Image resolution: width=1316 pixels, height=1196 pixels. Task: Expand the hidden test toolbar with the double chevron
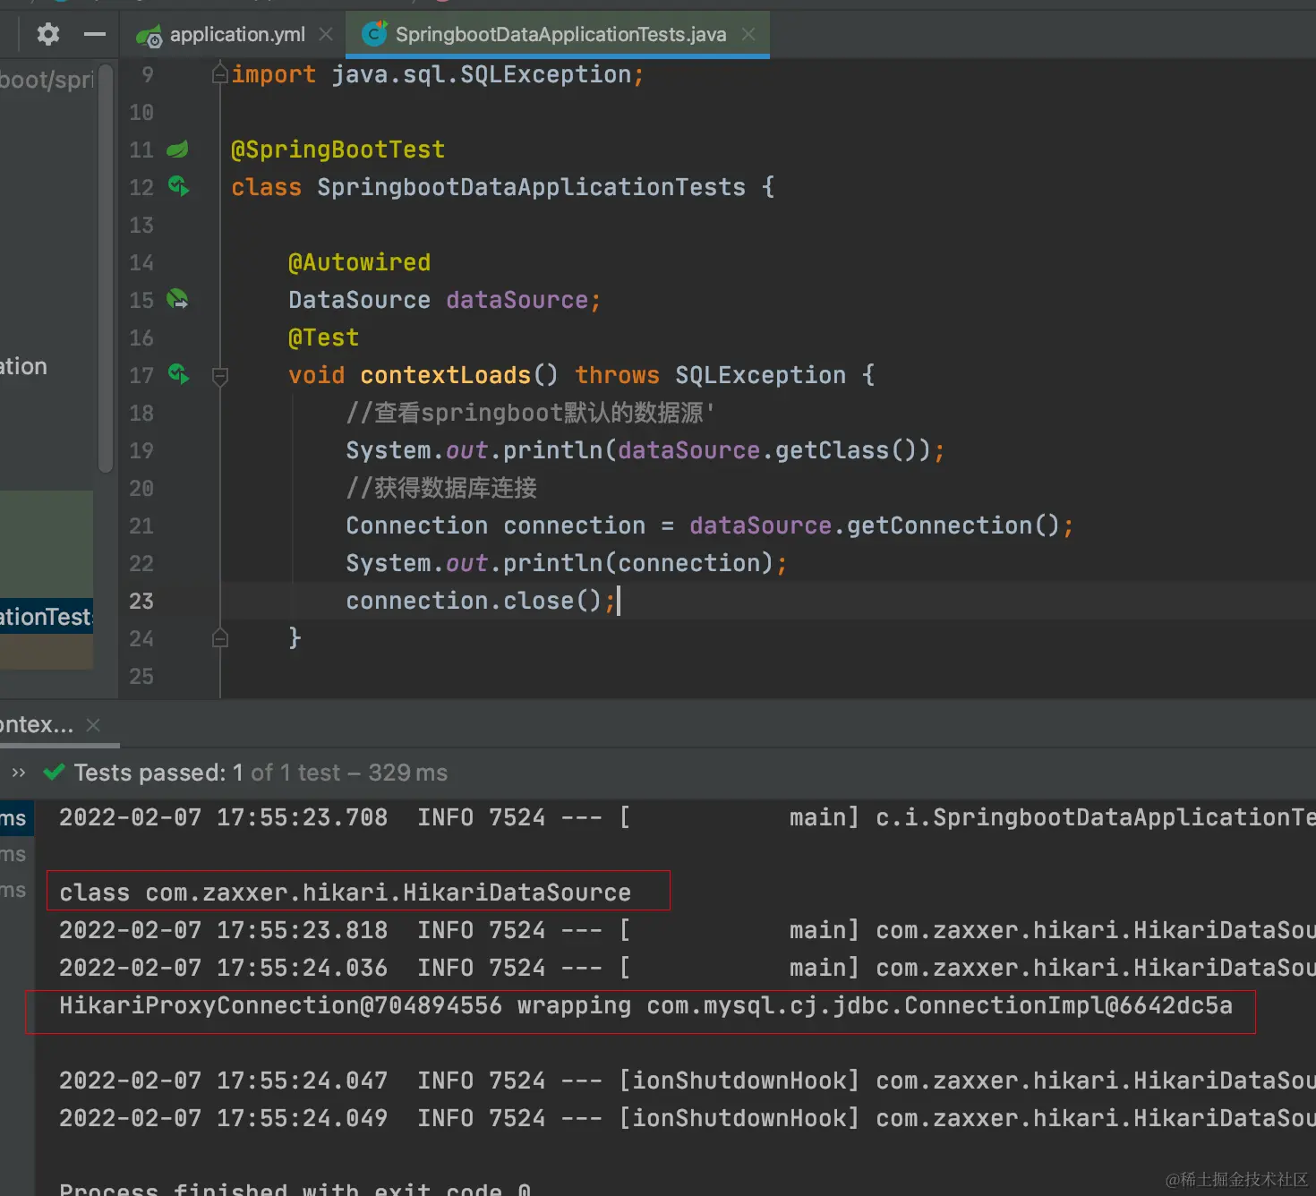coord(19,773)
